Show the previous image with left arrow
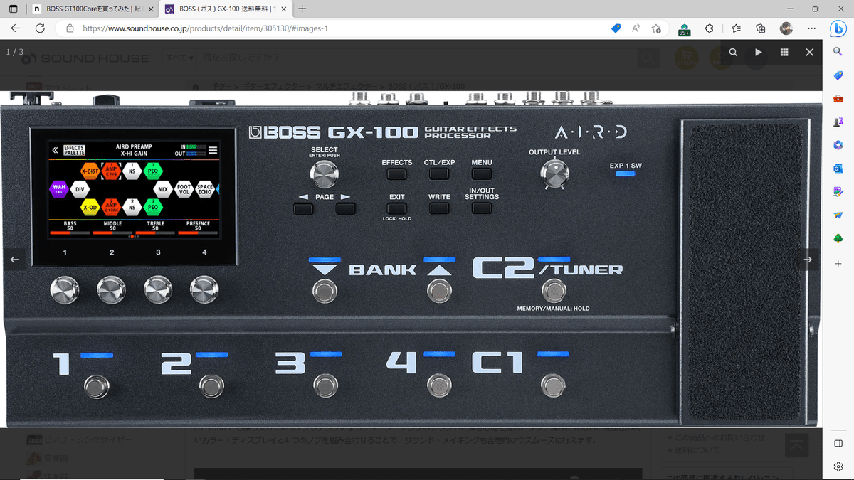This screenshot has width=854, height=480. coord(14,260)
